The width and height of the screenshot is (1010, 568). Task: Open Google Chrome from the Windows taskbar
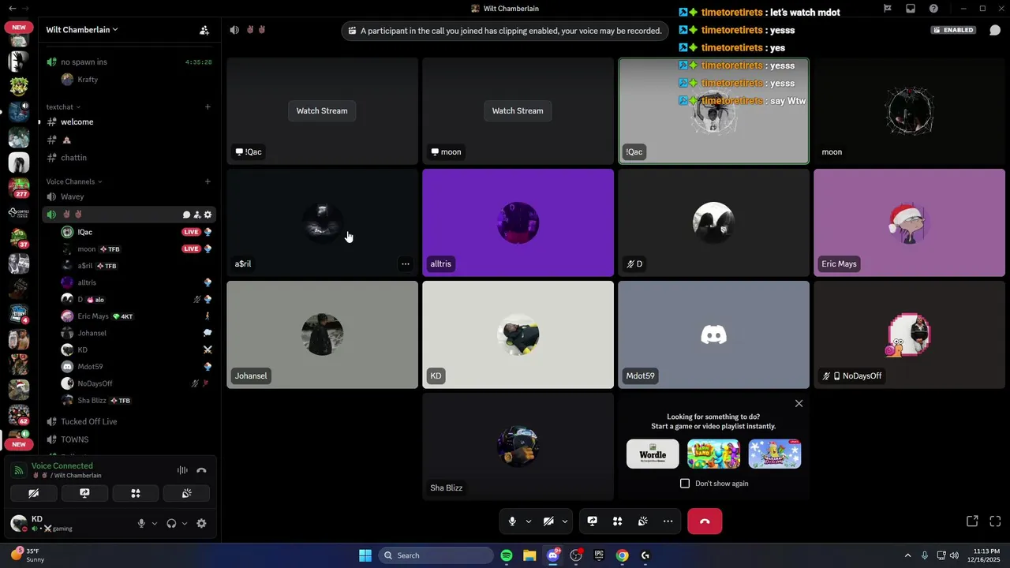[622, 555]
